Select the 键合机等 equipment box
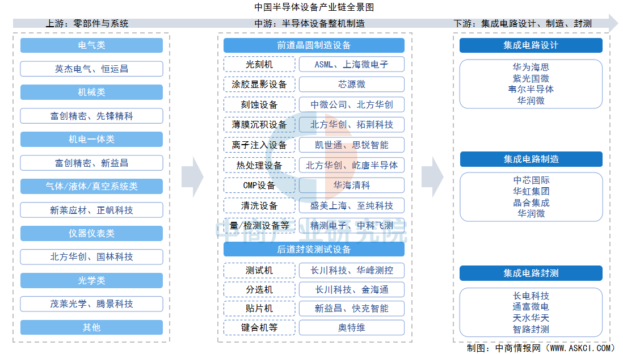Image resolution: width=623 pixels, height=354 pixels. (259, 327)
